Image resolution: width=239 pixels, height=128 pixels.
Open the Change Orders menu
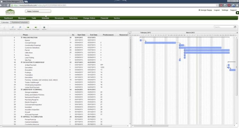point(89,18)
